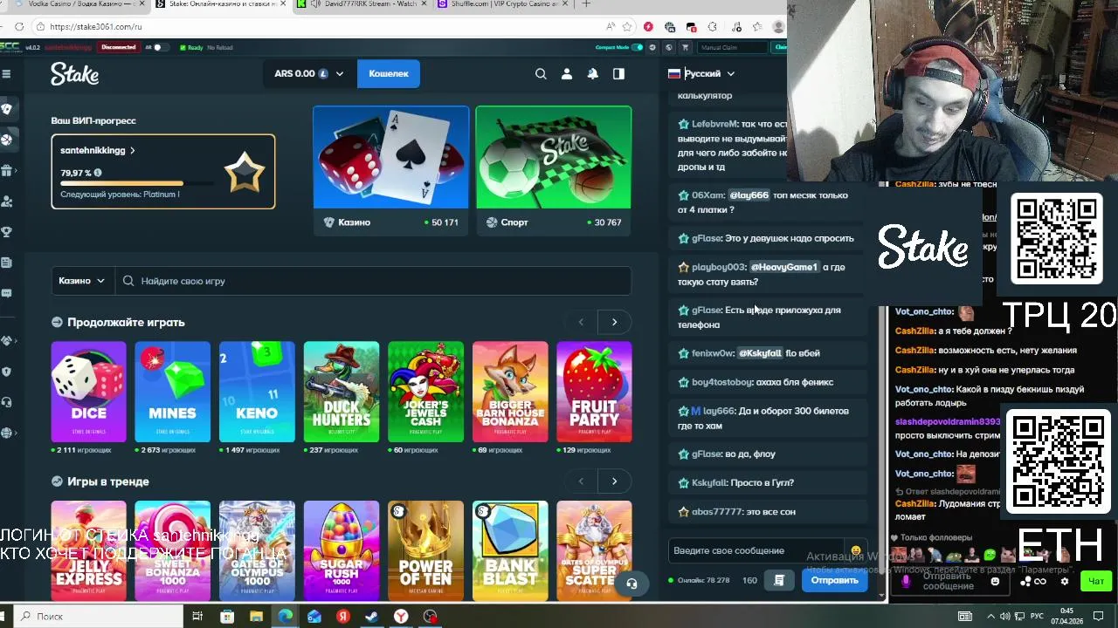The width and height of the screenshot is (1118, 628).
Task: Click the browser address bar URL
Action: (96, 27)
